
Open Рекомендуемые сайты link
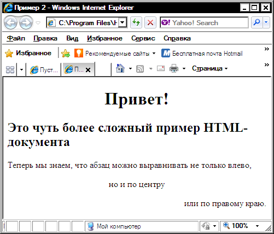coord(115,54)
